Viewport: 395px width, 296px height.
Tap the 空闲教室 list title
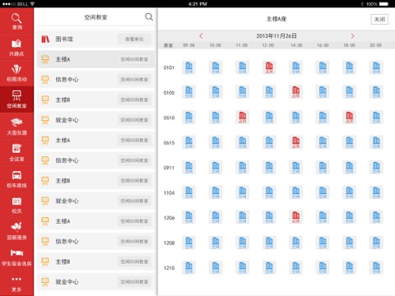[95, 17]
